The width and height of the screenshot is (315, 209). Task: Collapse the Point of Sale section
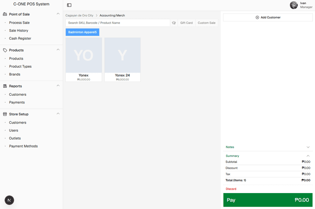58,14
